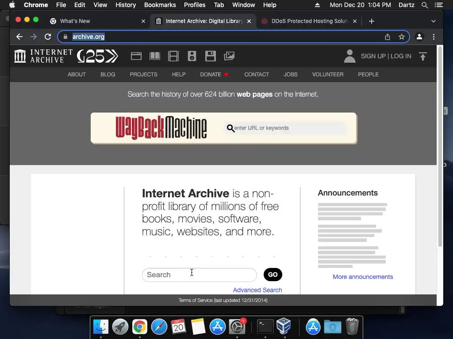Open the Apple menu
This screenshot has height=339, width=453.
[12, 5]
